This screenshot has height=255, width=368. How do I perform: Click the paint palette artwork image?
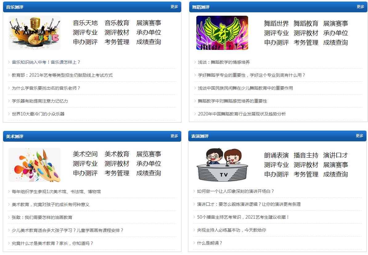point(34,165)
